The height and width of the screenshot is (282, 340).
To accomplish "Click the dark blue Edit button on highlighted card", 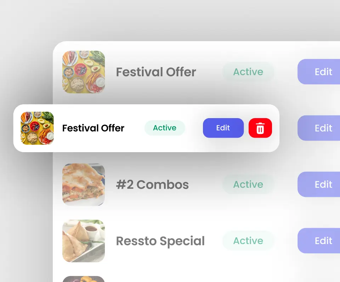I will click(223, 128).
